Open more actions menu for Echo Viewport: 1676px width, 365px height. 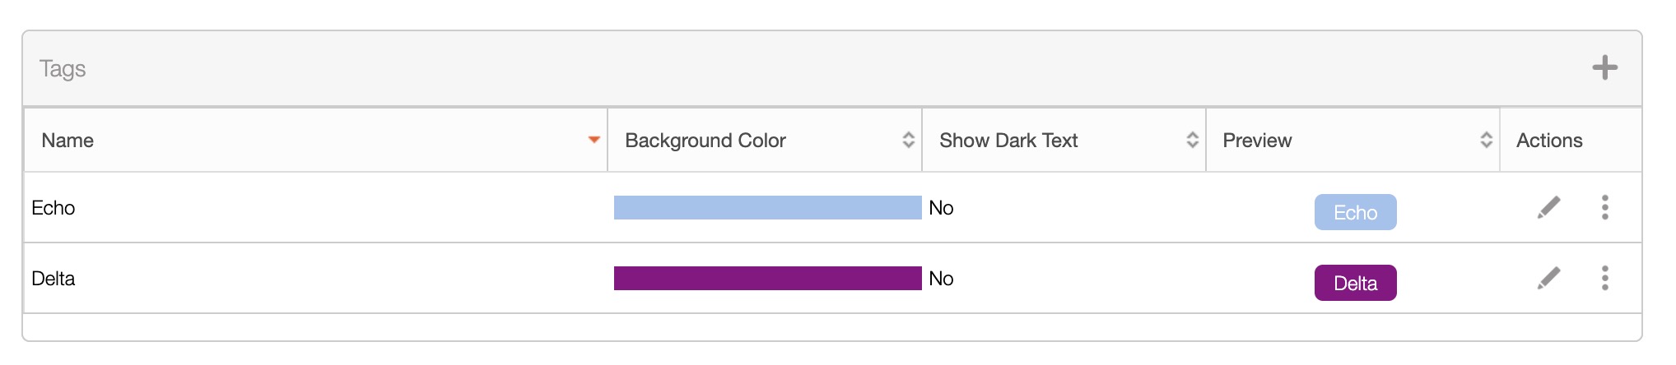tap(1604, 208)
